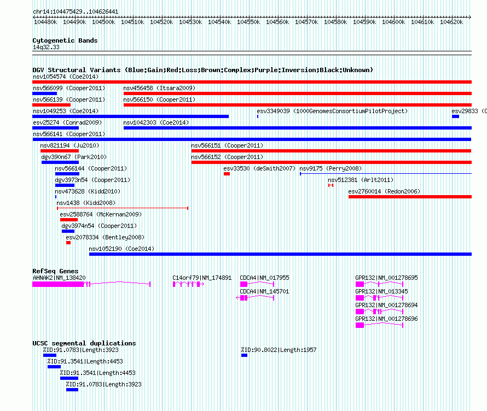Click segmental duplication %ID:90.8022 Length:1957
Screen dimensions: 487x411
pyautogui.click(x=245, y=355)
